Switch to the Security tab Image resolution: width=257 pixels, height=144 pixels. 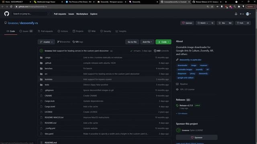(x=106, y=31)
